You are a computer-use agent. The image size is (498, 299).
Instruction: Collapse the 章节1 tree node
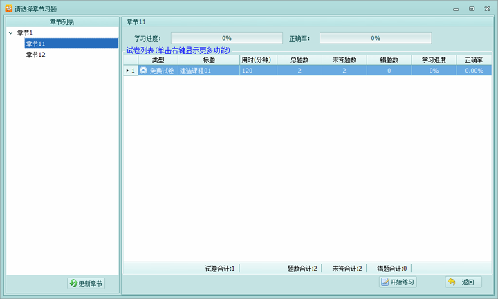[10, 33]
